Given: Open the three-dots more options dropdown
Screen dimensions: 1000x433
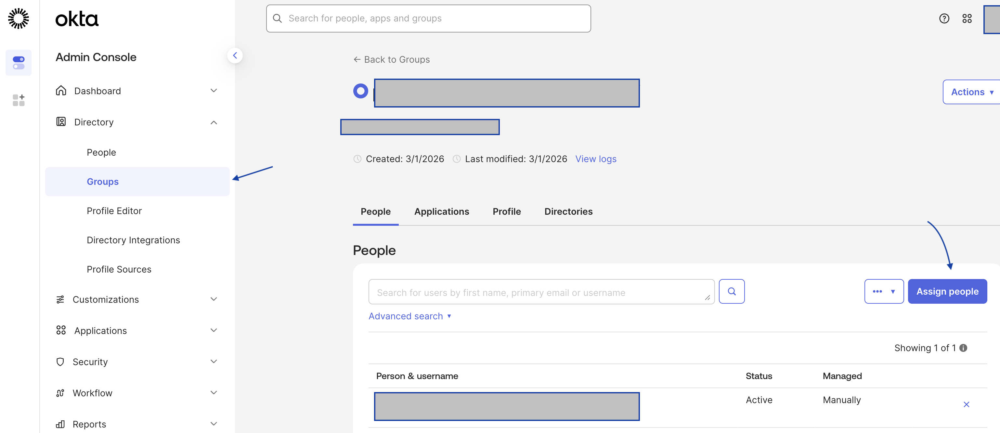Looking at the screenshot, I should (884, 291).
